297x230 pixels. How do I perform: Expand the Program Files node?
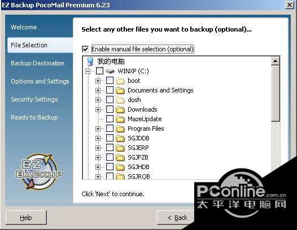[x=98, y=129]
